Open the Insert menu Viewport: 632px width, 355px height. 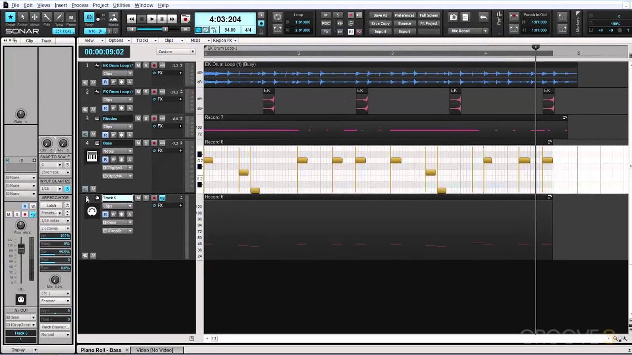click(x=61, y=5)
